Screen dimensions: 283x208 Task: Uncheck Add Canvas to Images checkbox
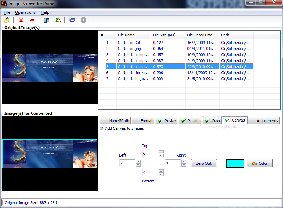[102, 128]
